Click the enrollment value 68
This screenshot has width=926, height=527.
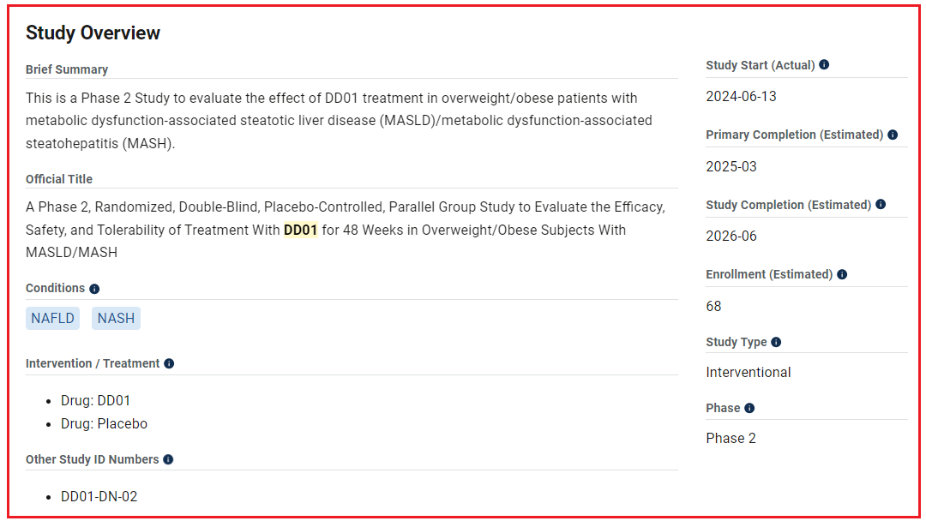point(713,306)
